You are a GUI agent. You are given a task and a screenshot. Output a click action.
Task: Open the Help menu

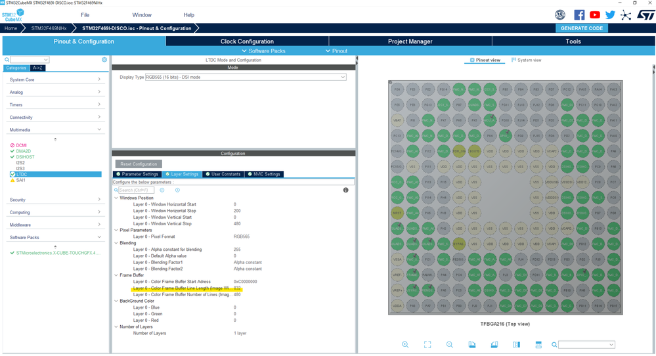[x=188, y=15]
